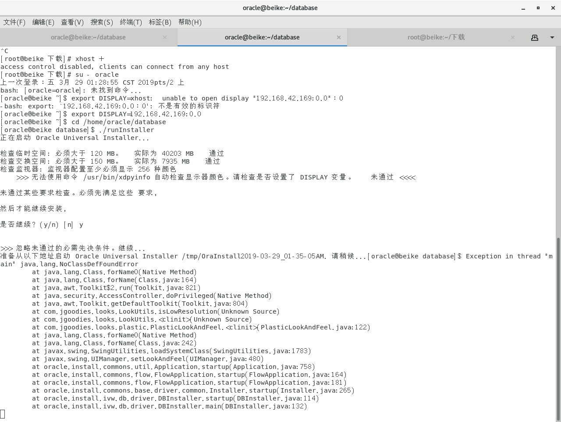Click the 'xhost +' command text
Viewport: 561px width, 422px height.
click(89, 59)
